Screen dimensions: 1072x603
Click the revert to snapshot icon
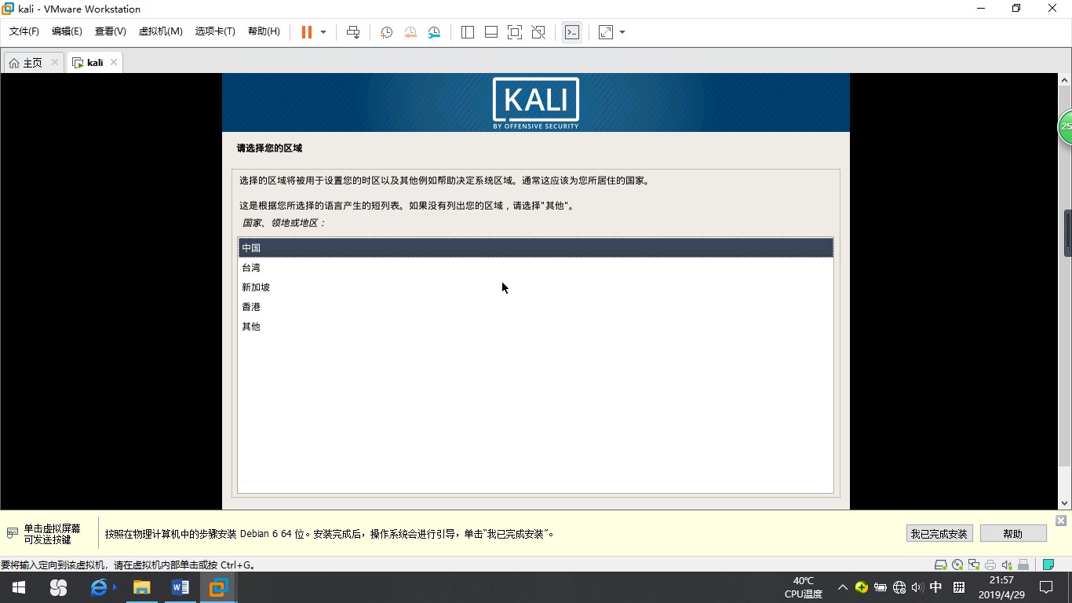click(x=410, y=32)
